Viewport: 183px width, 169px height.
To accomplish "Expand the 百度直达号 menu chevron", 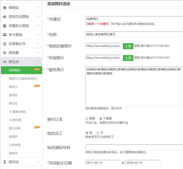I will click(38, 44).
